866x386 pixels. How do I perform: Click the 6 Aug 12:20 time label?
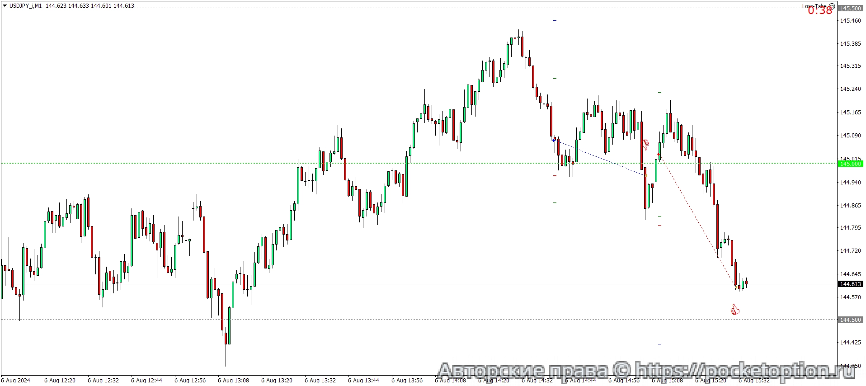60,380
